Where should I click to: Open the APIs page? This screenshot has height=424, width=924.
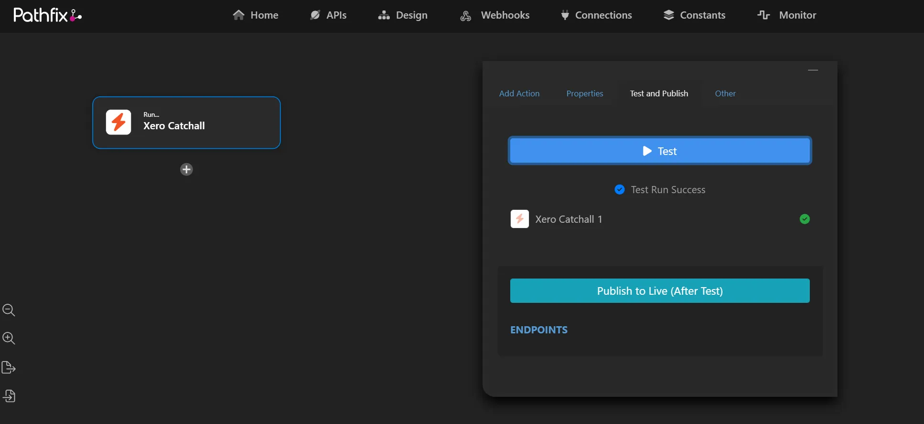click(x=328, y=15)
